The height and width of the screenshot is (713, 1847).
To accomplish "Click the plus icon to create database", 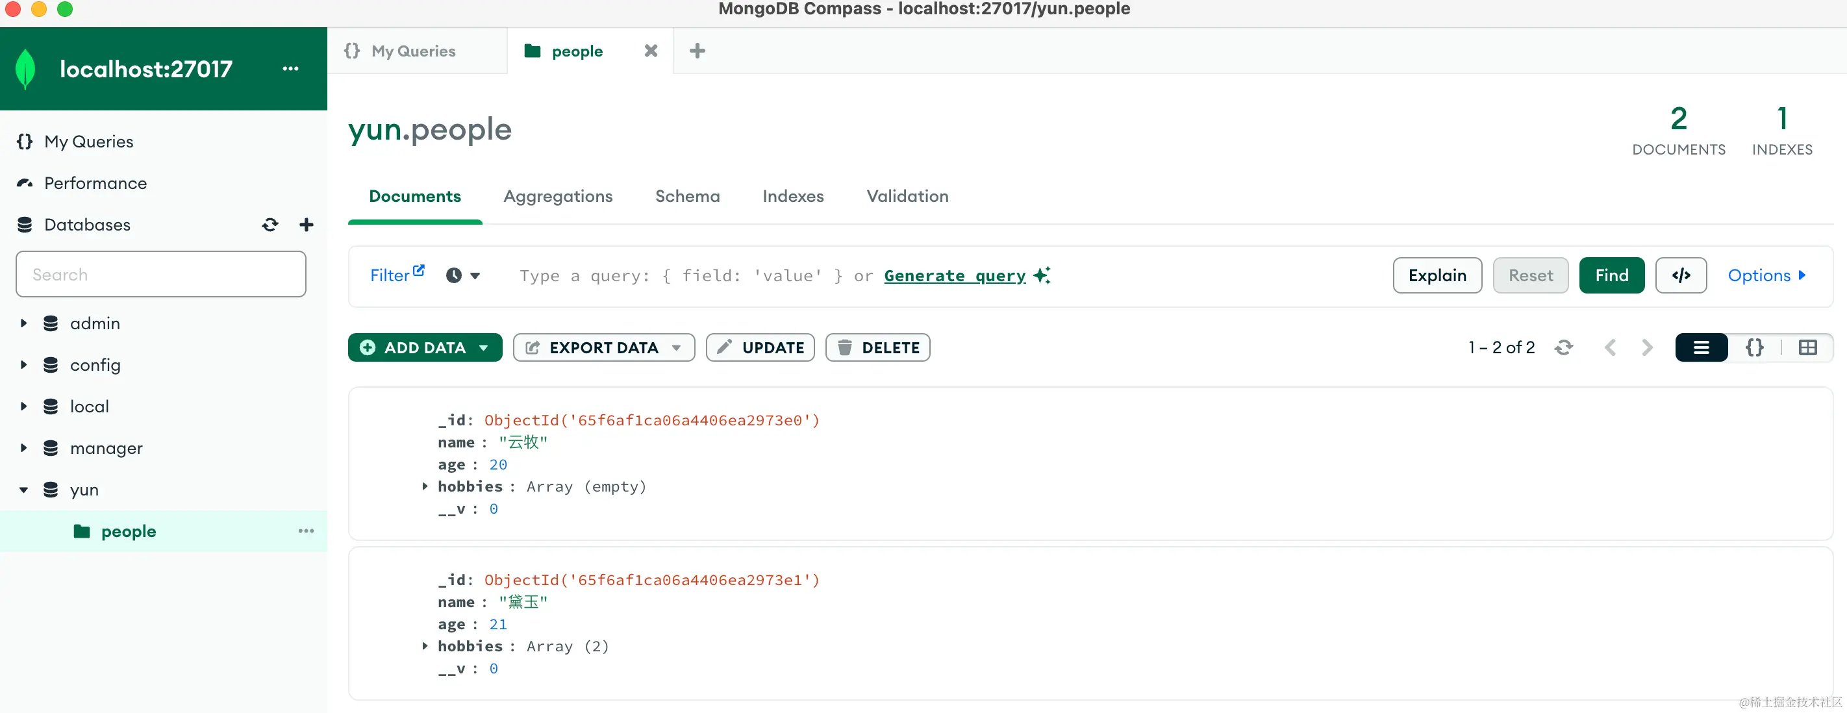I will [x=306, y=225].
